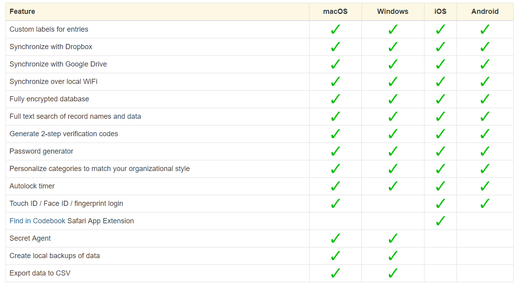Image resolution: width=518 pixels, height=287 pixels.
Task: Click the Windows column header
Action: (393, 11)
